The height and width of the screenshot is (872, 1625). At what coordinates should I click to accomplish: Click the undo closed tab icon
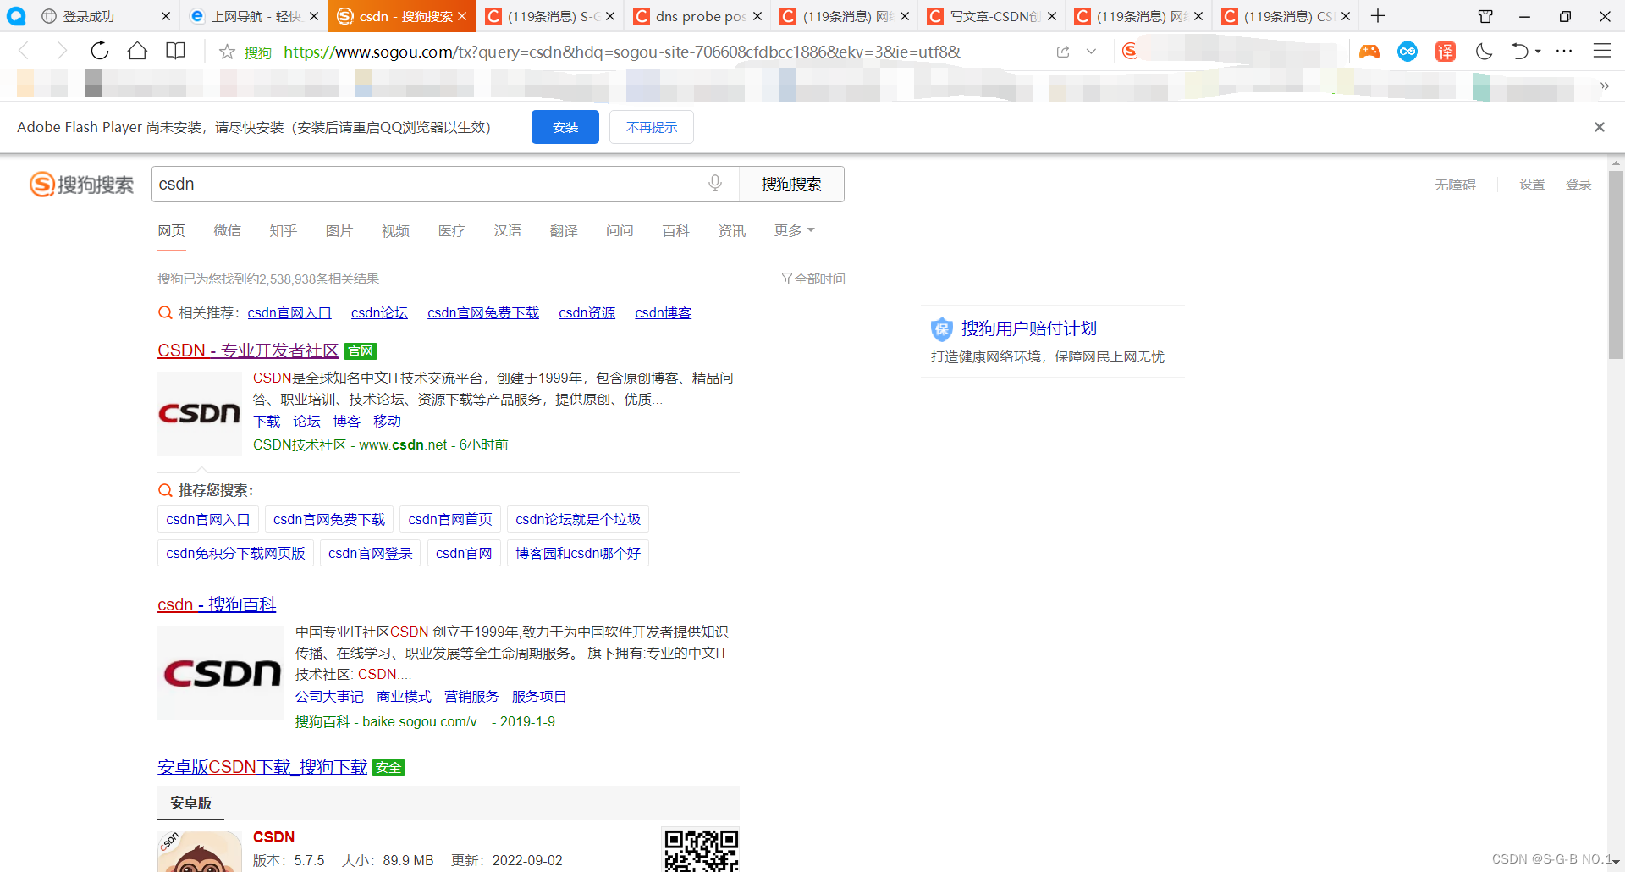pyautogui.click(x=1520, y=52)
